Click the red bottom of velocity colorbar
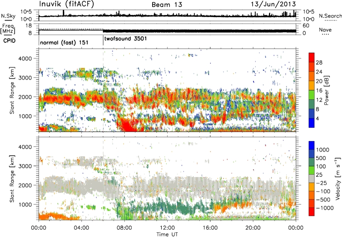342x237 pixels. coord(312,212)
